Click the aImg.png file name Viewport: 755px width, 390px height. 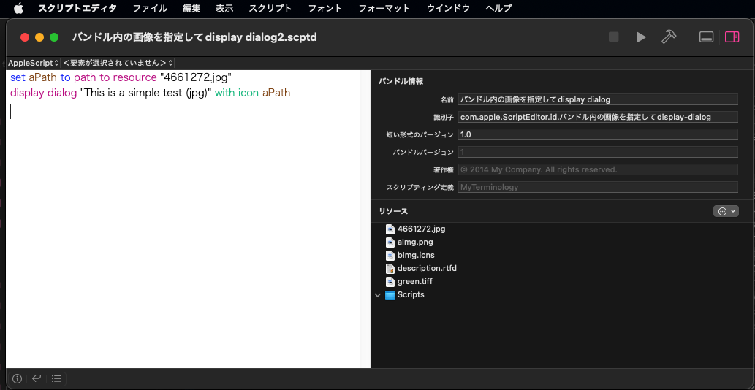415,242
